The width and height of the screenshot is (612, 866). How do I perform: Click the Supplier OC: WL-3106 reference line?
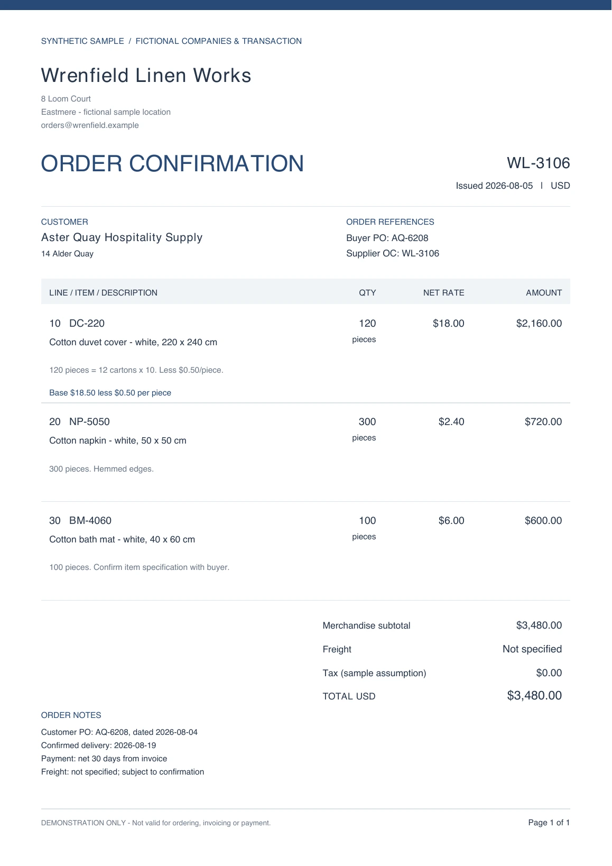tap(393, 253)
